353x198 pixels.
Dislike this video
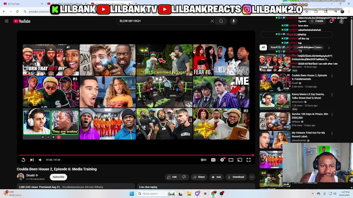pos(184,177)
